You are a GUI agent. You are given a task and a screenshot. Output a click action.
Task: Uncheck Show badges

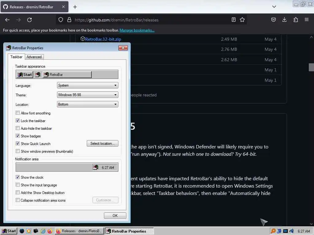click(x=17, y=136)
